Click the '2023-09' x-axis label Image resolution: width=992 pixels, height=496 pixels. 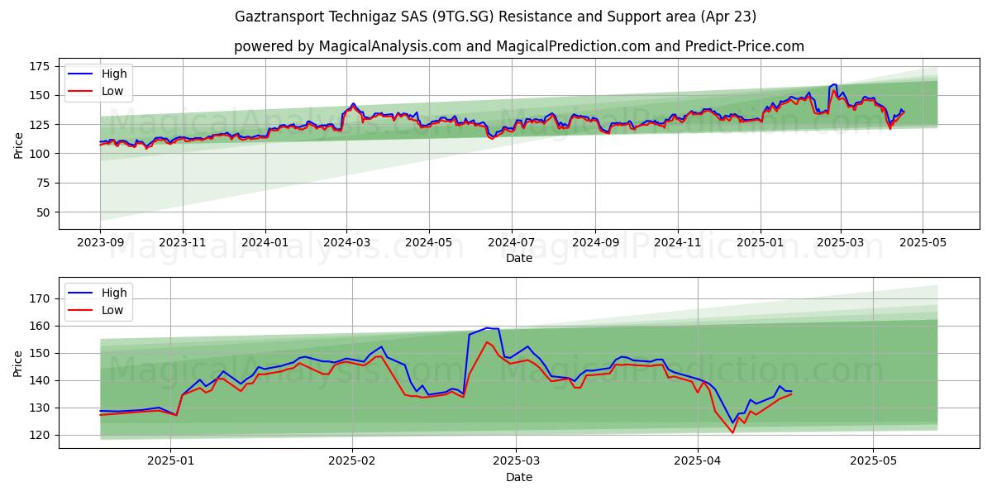click(100, 243)
